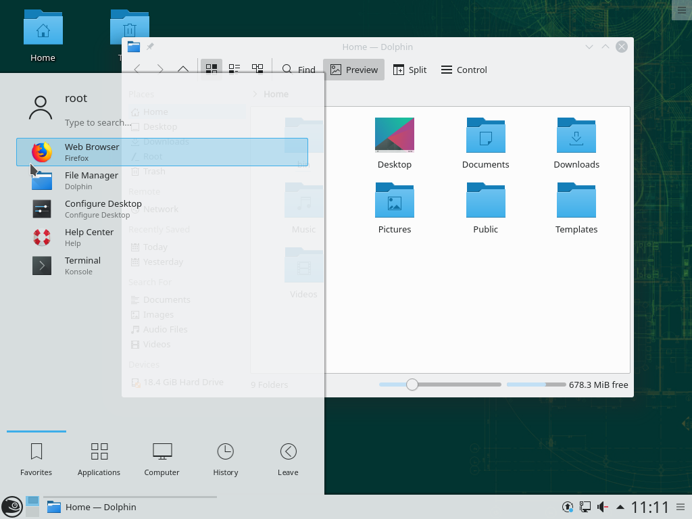Click the launcher search field
692x519 pixels.
pos(98,122)
